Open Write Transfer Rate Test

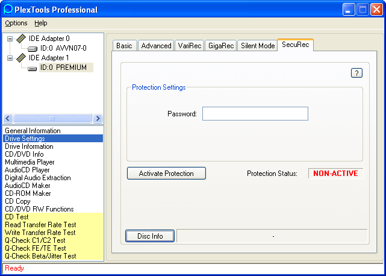point(53,233)
